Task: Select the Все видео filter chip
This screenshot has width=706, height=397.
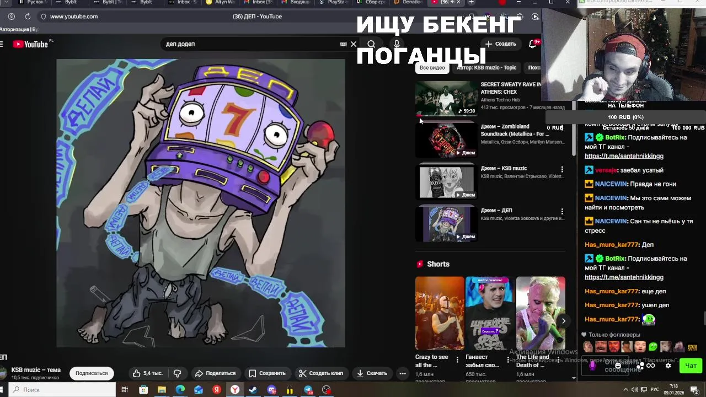Action: pyautogui.click(x=432, y=68)
